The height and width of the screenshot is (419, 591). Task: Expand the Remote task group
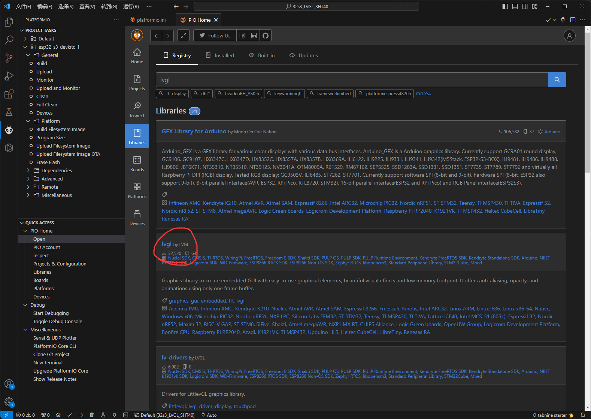pos(28,187)
